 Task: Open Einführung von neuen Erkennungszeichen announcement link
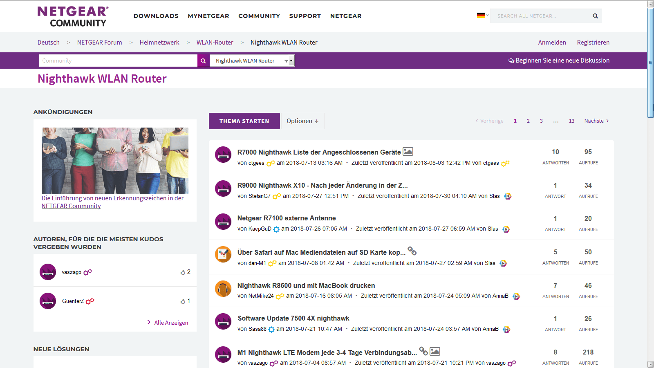(x=112, y=202)
